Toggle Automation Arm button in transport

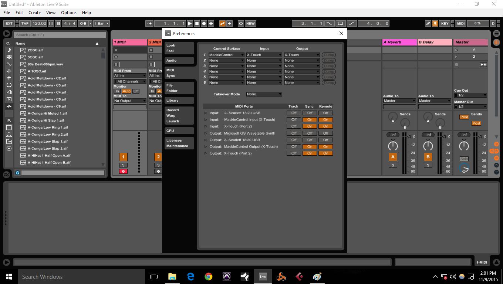pos(222,23)
